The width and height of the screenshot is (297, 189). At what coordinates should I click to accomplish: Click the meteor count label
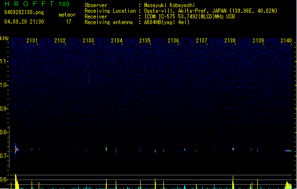67,15
